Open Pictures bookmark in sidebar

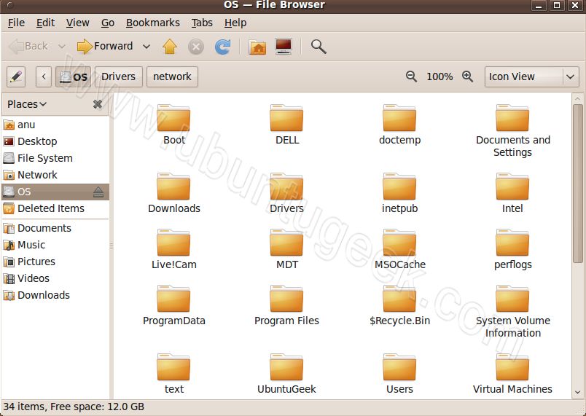(55, 262)
